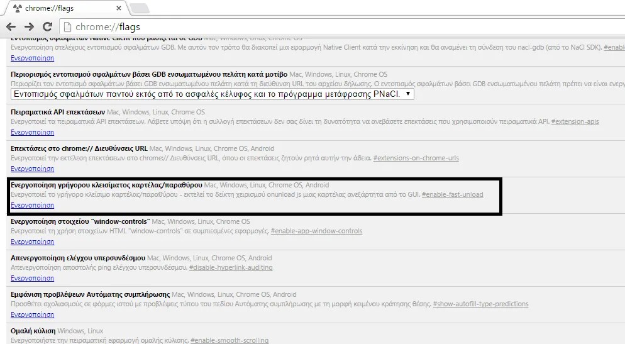Open the #enable-fast-unload anchor link
625x344 pixels.
coord(453,194)
